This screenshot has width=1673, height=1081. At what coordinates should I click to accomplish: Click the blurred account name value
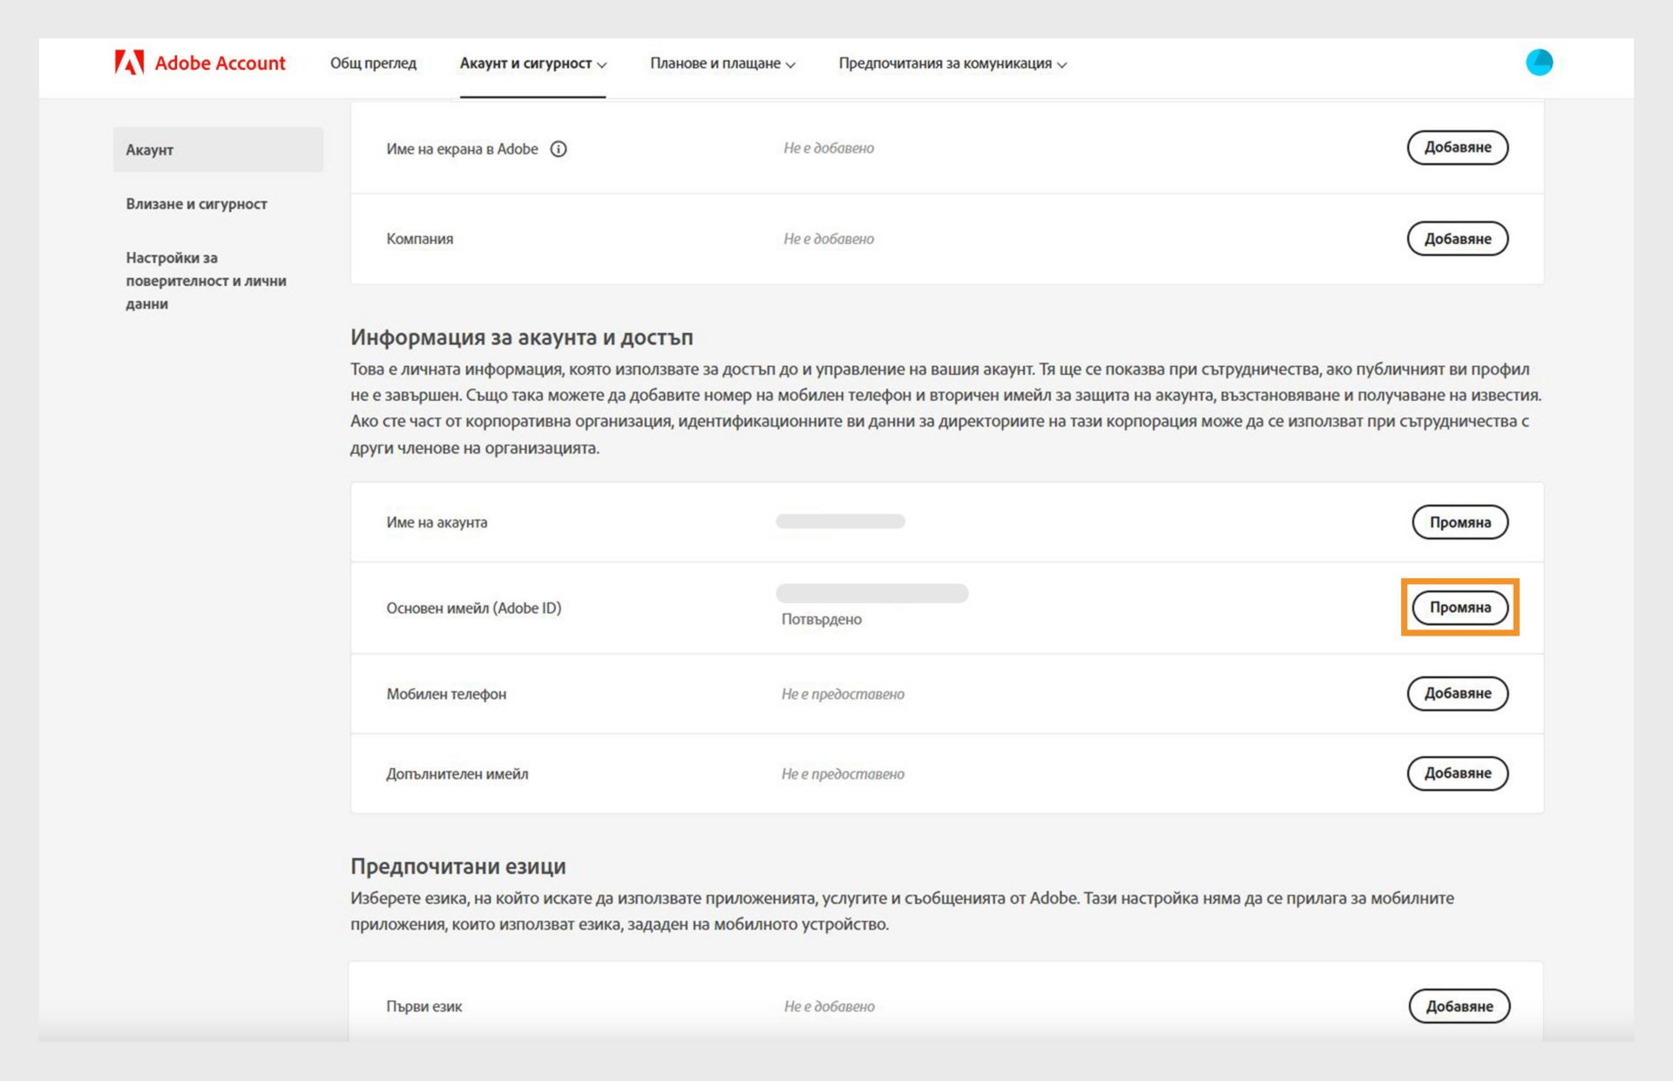(x=840, y=521)
